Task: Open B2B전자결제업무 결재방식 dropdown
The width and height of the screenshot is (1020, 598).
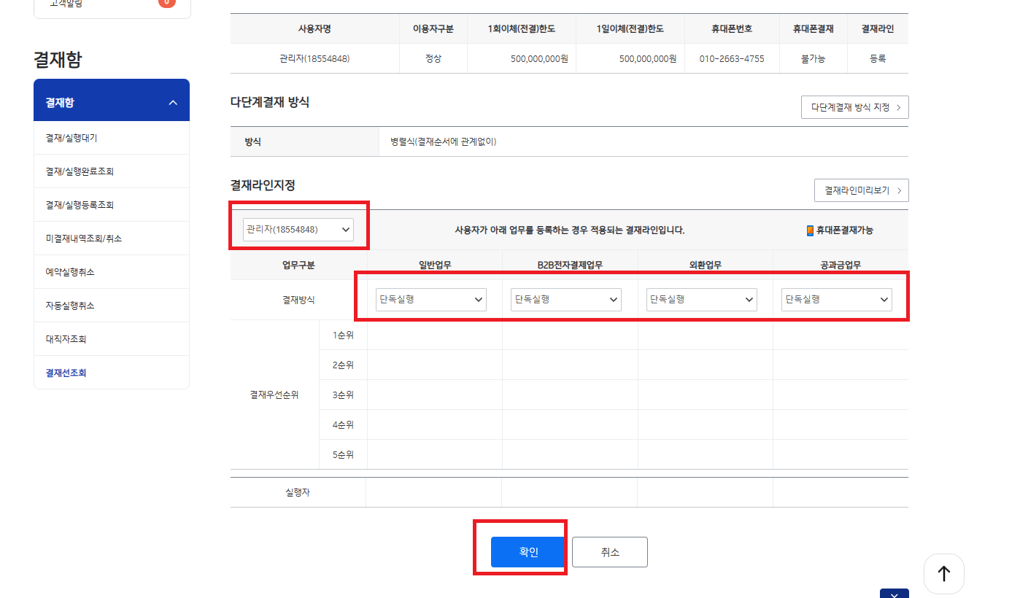Action: coord(565,299)
